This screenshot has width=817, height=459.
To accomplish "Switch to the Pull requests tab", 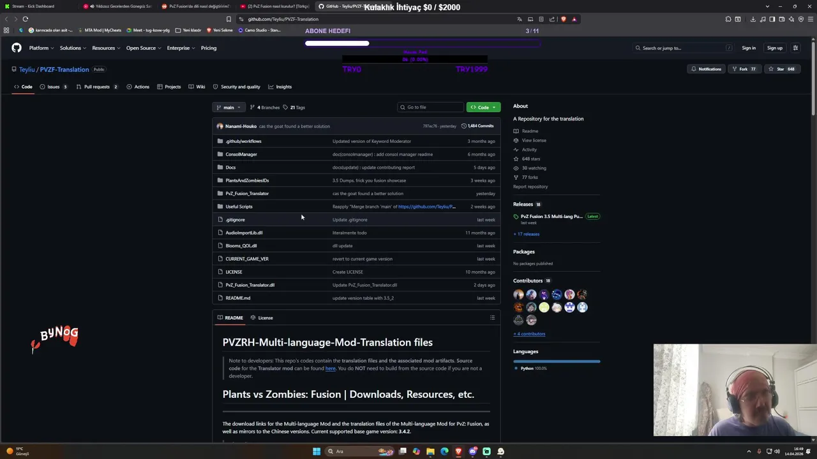I will (x=96, y=87).
